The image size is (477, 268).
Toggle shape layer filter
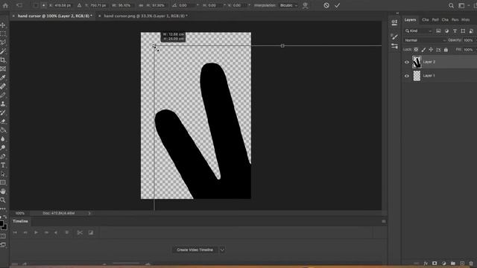(463, 31)
